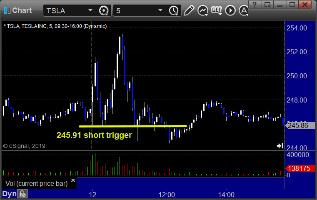This screenshot has height=200, width=317.
Task: Minimize the chart window
Action: pos(280,5)
